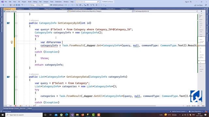Click the 'return categoryInfo;' statement
Image resolution: width=209 pixels, height=117 pixels.
click(x=49, y=65)
